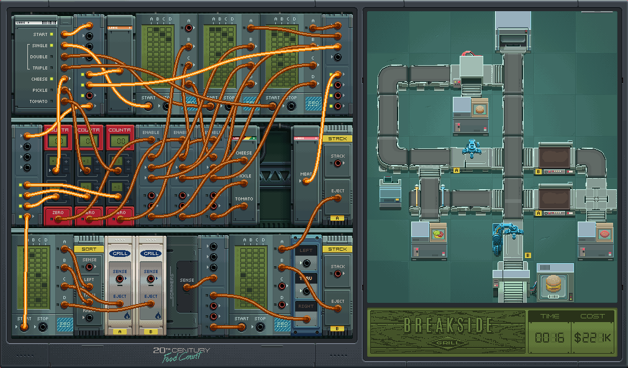The width and height of the screenshot is (628, 368).
Task: Click the SENSE jack on Grill B
Action: [x=151, y=279]
